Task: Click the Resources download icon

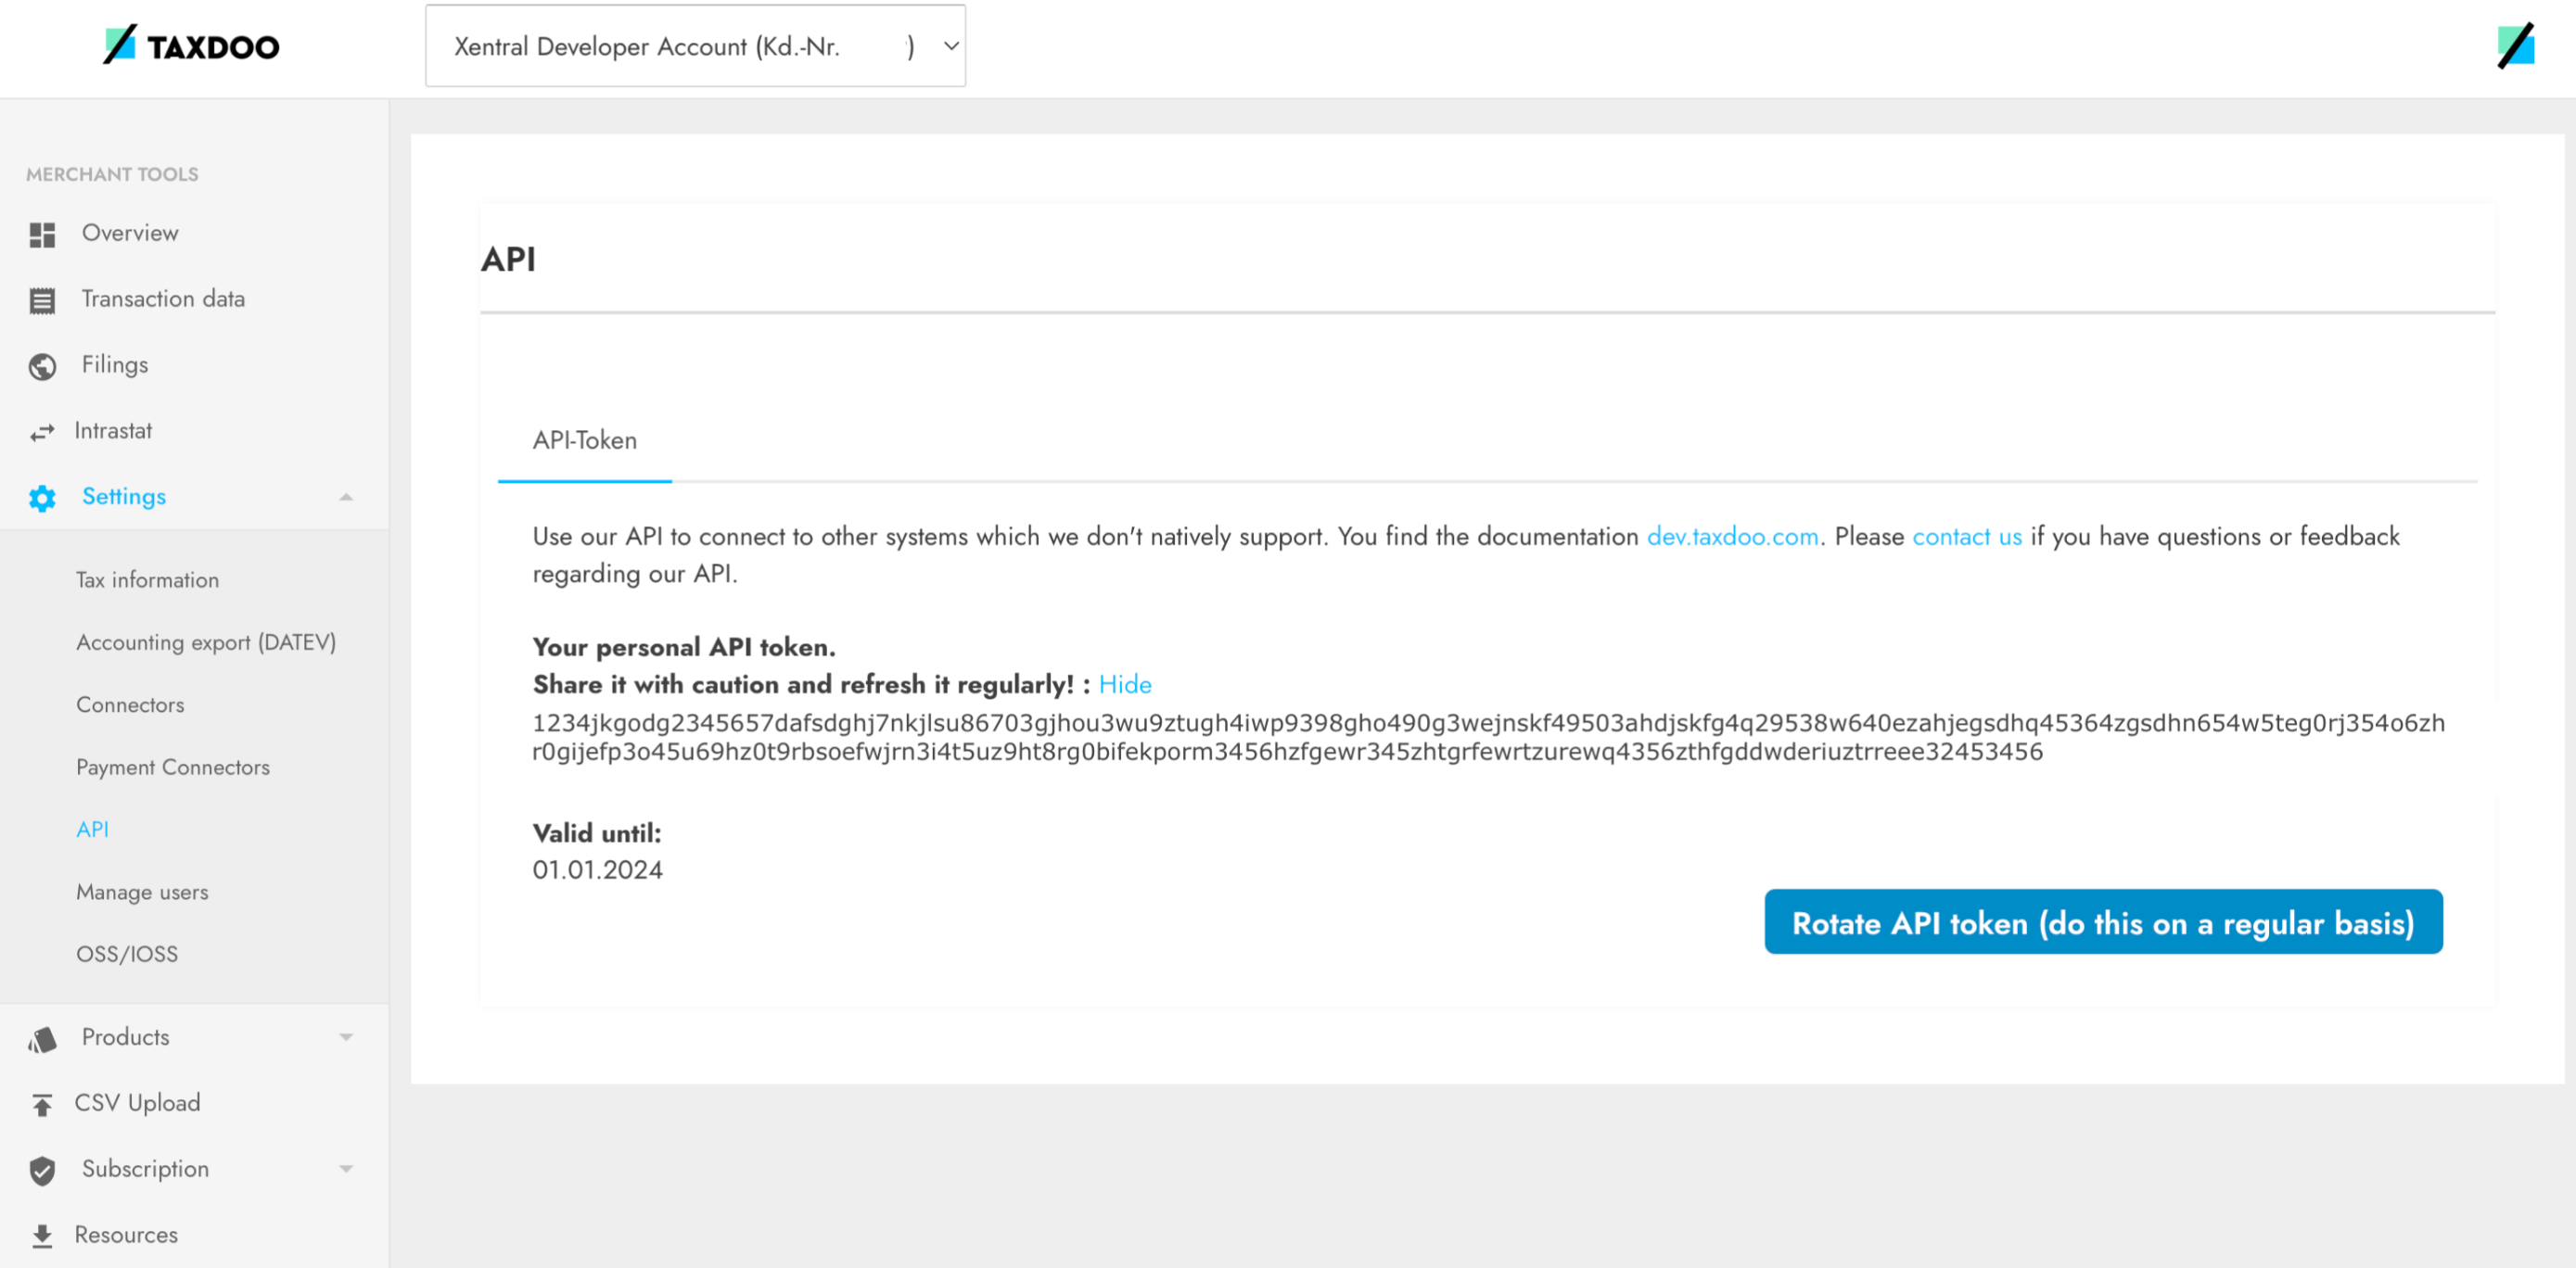Action: (x=42, y=1236)
